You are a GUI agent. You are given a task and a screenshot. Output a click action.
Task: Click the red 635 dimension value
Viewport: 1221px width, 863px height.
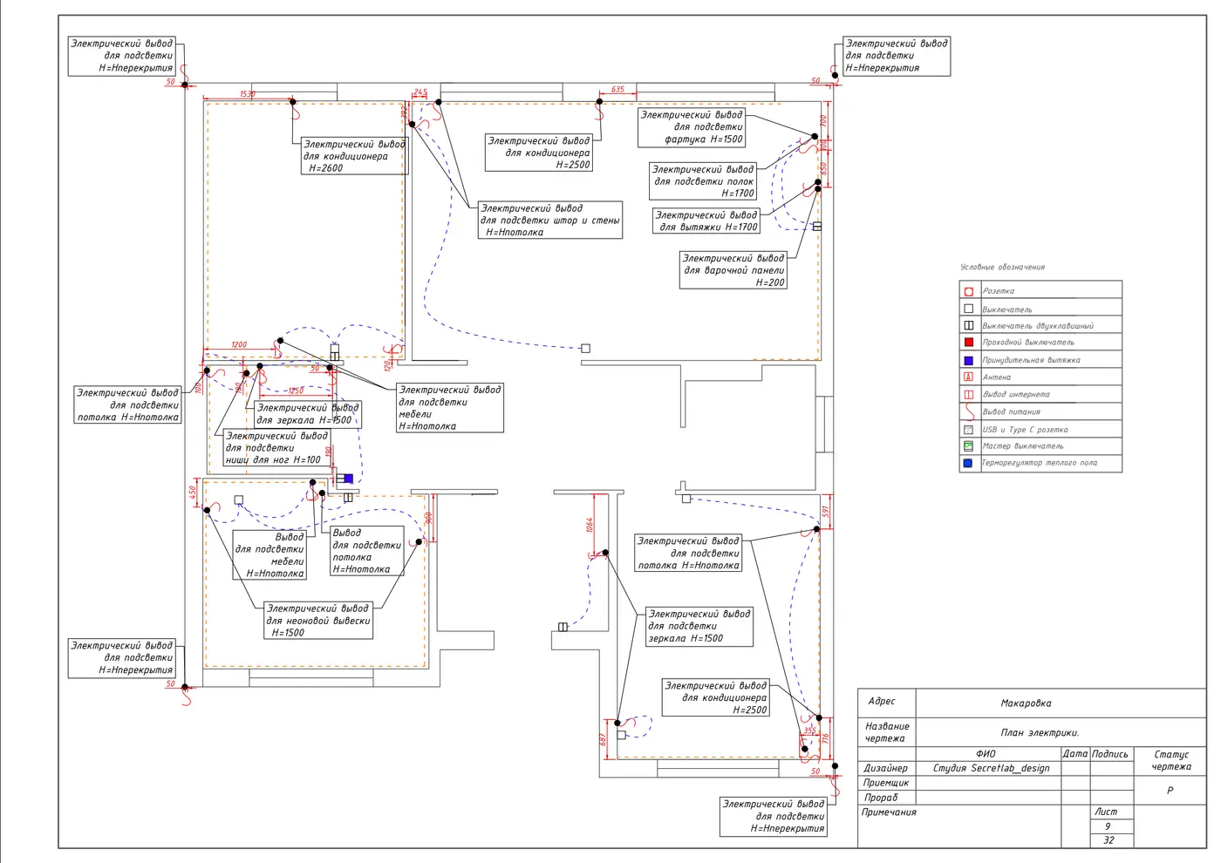click(617, 89)
